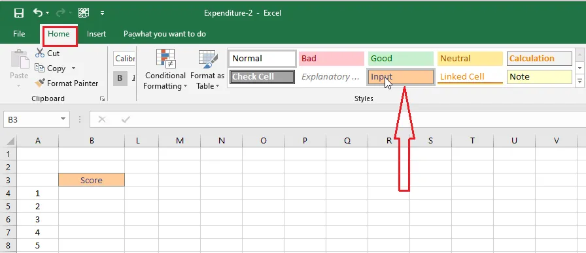Screen dimensions: 586x253
Task: Click the Cancel X in formula bar
Action: click(101, 119)
